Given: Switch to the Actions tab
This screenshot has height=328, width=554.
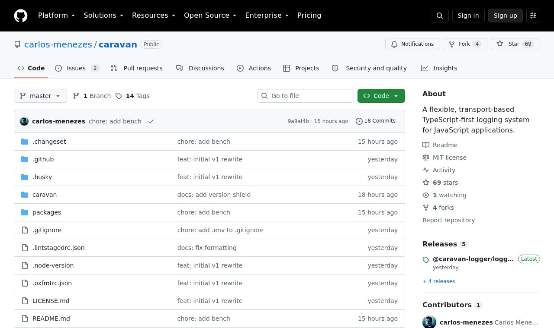Looking at the screenshot, I should 254,68.
